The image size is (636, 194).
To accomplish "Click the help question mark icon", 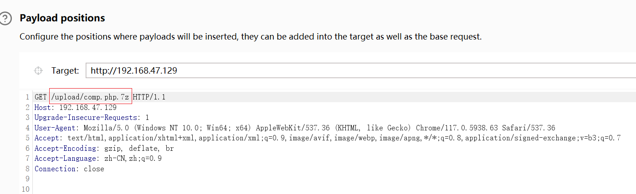I will 5,19.
